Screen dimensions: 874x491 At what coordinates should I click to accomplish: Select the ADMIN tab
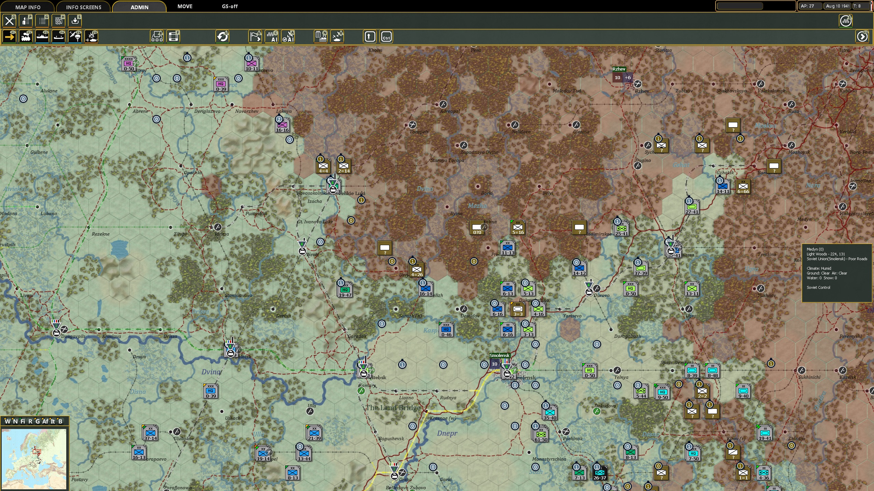[x=139, y=7]
